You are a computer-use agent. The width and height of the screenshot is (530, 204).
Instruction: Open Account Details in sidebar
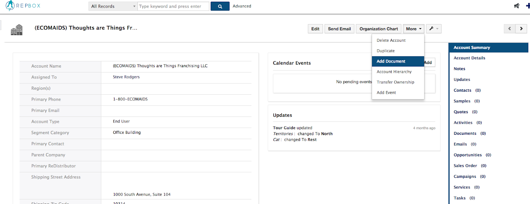click(x=469, y=58)
